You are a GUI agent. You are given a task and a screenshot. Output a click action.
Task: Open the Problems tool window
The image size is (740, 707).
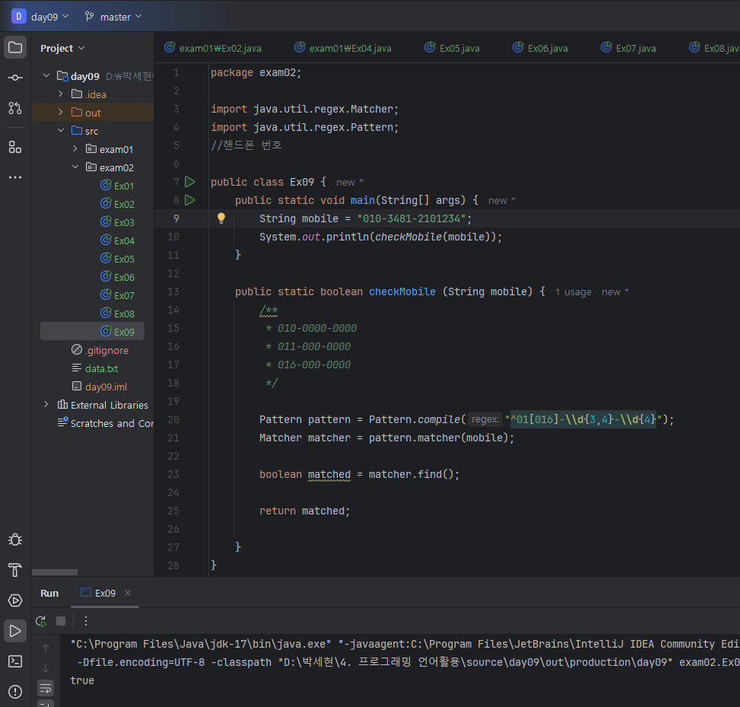tap(15, 691)
